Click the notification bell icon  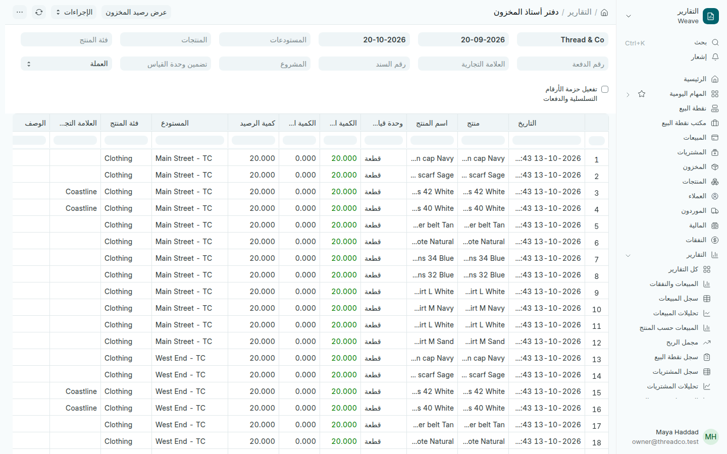(x=715, y=57)
